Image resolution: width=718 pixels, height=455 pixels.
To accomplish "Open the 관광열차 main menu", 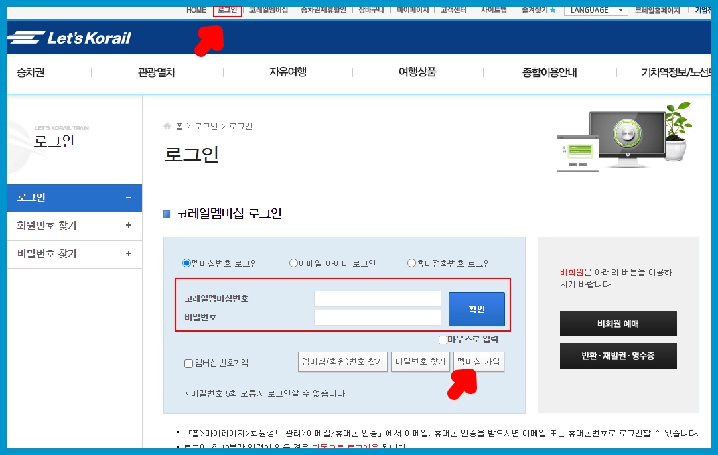I will tap(157, 72).
